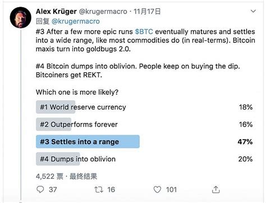This screenshot has width=266, height=203.
Task: Open the @krugermacro reply-to mention link
Action: (76, 21)
